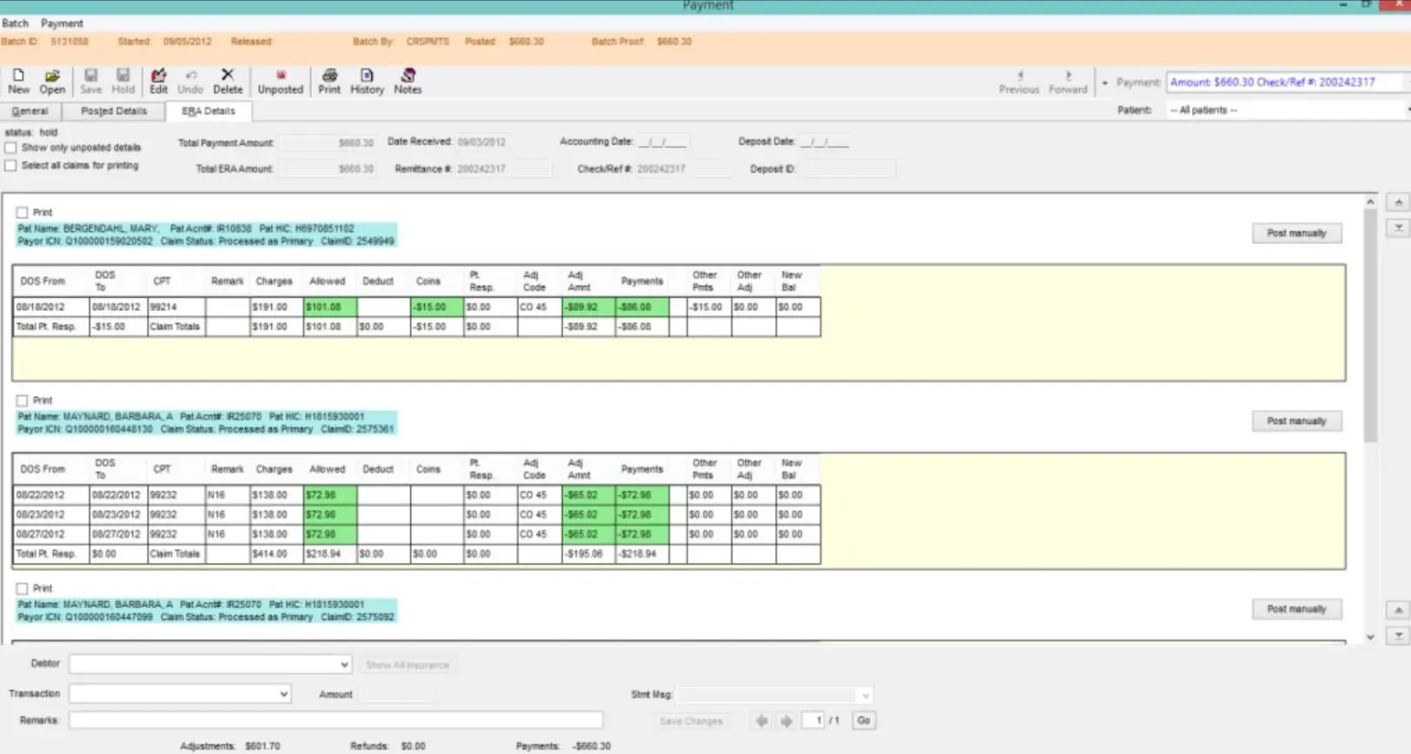Click Post manually for Bergendahl claim
The image size is (1411, 754).
(x=1296, y=233)
